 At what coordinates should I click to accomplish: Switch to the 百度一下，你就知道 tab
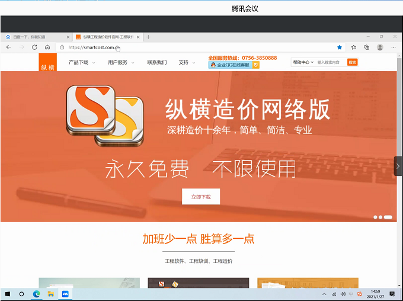point(36,37)
